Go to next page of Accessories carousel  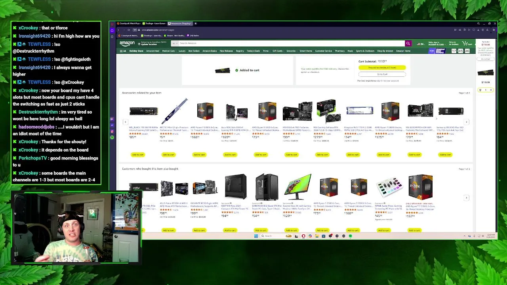pos(466,122)
